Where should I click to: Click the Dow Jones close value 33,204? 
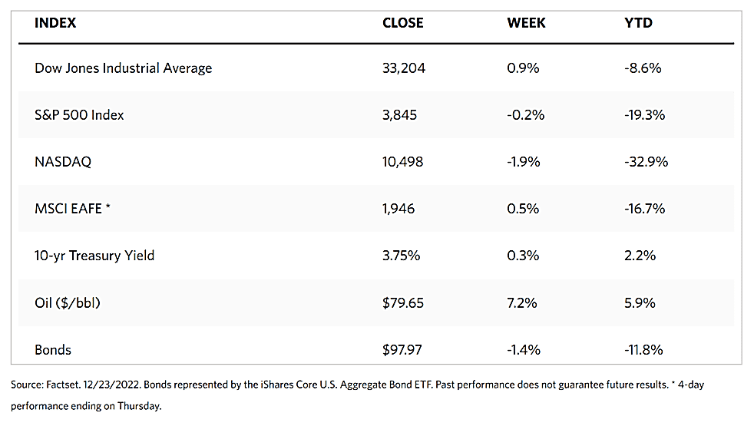(404, 68)
